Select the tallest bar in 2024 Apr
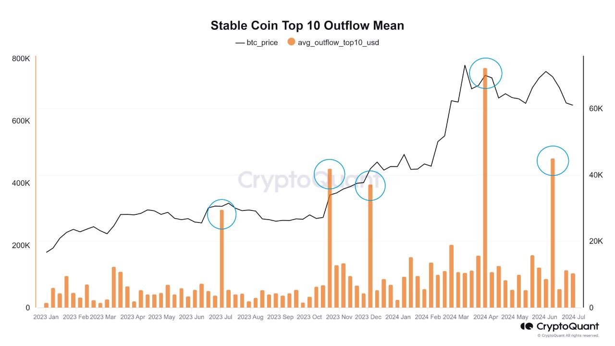The width and height of the screenshot is (615, 346). click(485, 188)
